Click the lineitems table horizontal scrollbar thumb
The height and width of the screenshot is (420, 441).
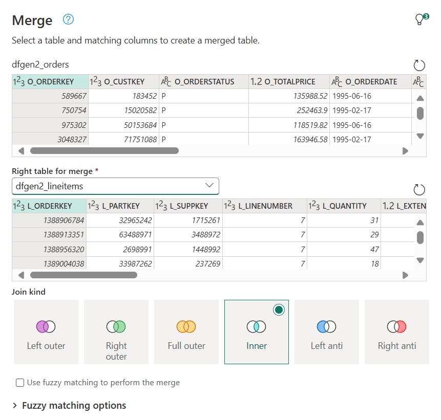pyautogui.click(x=83, y=275)
